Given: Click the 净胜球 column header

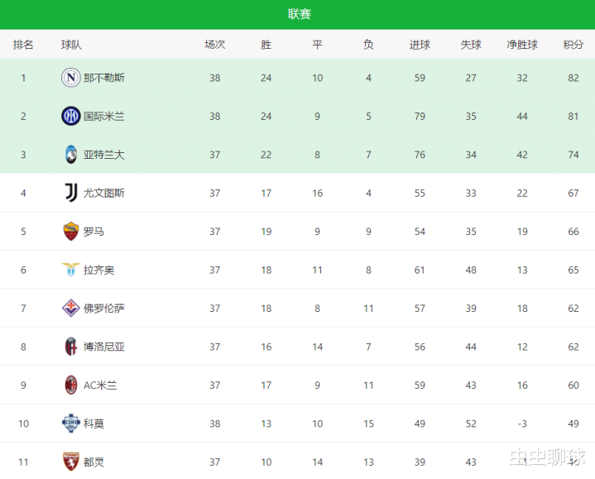Looking at the screenshot, I should pyautogui.click(x=522, y=45).
